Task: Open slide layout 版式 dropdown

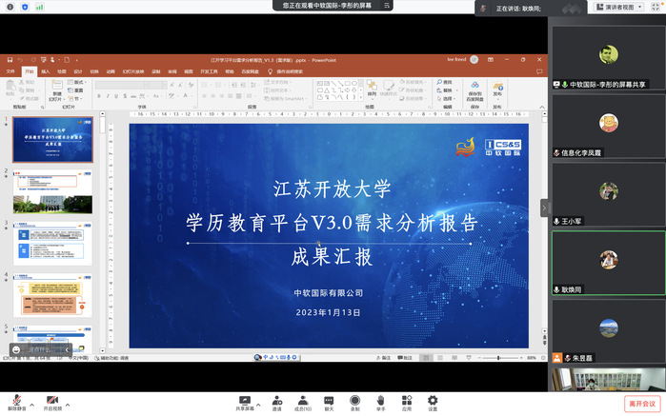Action: tap(77, 82)
